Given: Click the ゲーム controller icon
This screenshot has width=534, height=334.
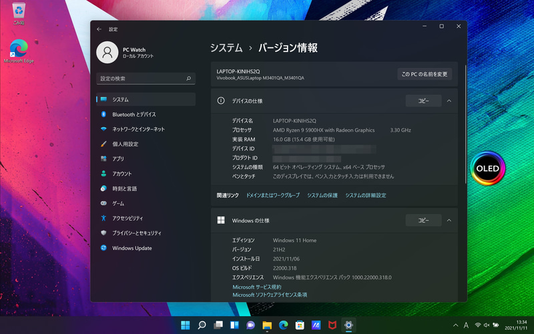Looking at the screenshot, I should (103, 203).
